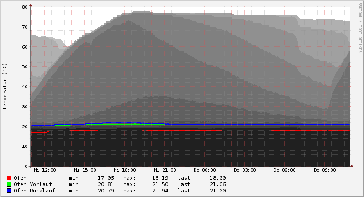Click the red arrow atop the y-axis

31,5
